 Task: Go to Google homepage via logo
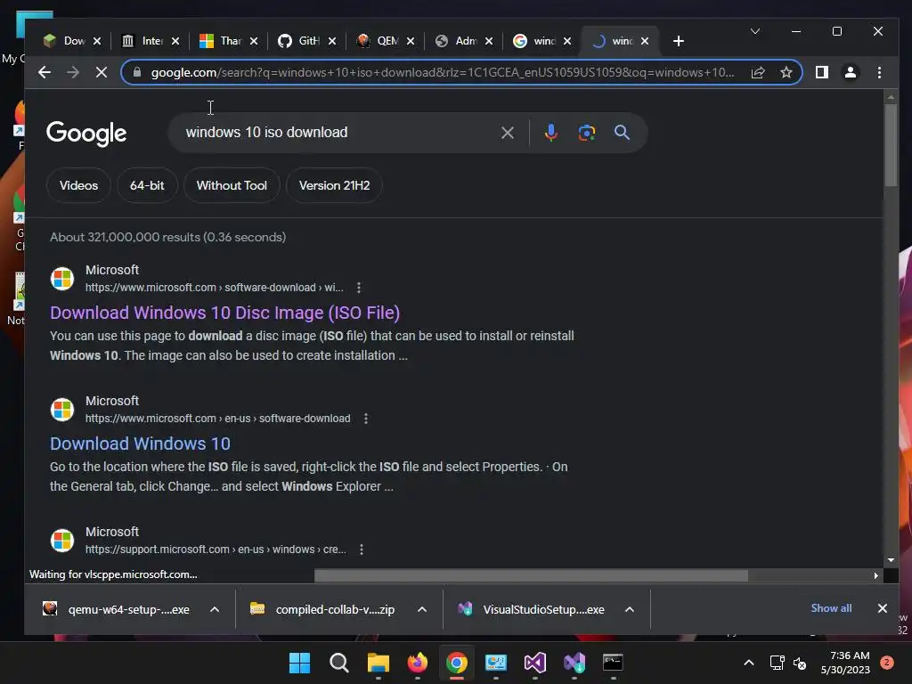pos(86,134)
